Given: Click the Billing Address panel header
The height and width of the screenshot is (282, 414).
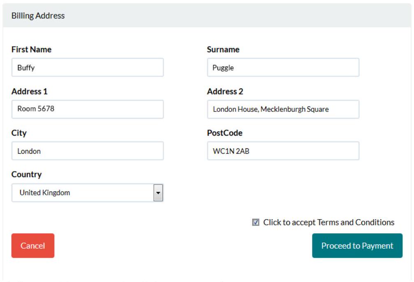Looking at the screenshot, I should tap(38, 16).
